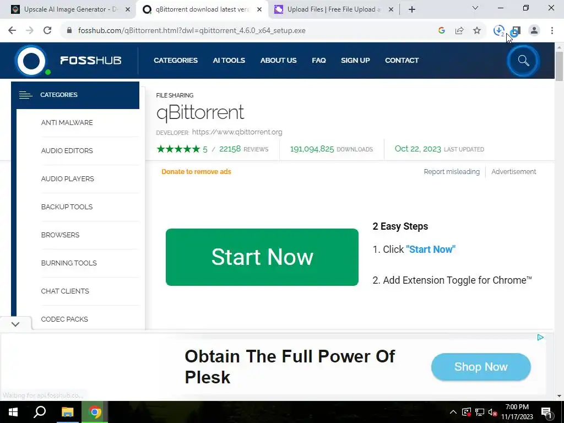The height and width of the screenshot is (423, 564).
Task: Select CODEC PACKS category
Action: pos(64,319)
